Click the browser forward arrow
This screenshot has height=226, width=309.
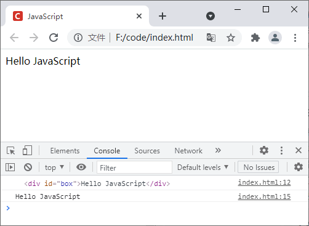[x=34, y=38]
